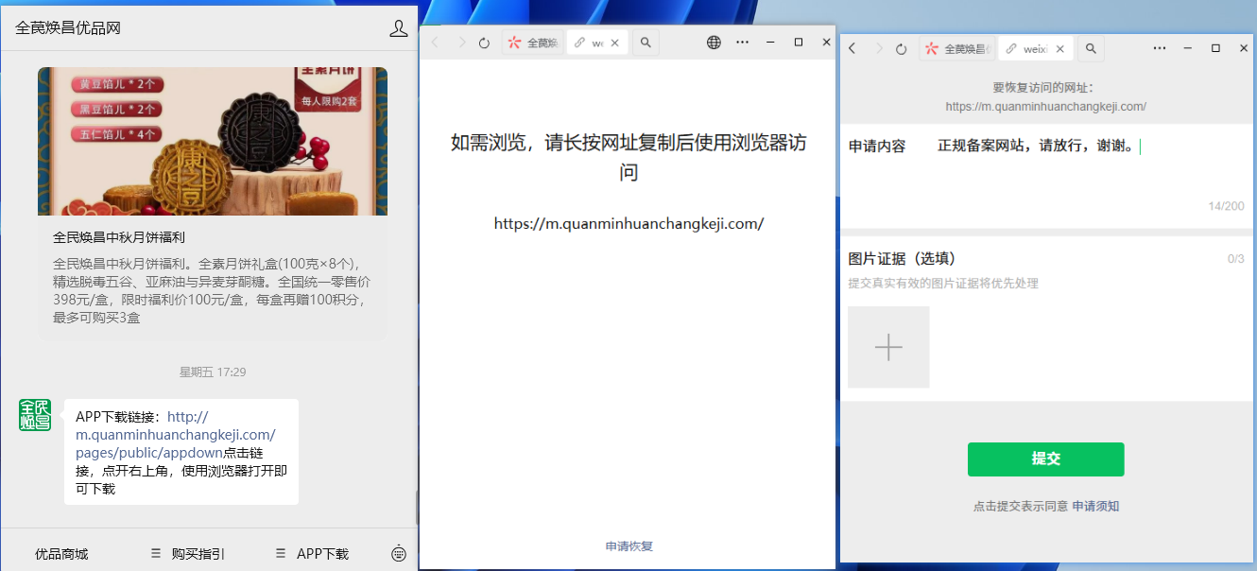The image size is (1257, 571).
Task: Open the 全民焕昌中秋月饼福利 article title
Action: (119, 237)
